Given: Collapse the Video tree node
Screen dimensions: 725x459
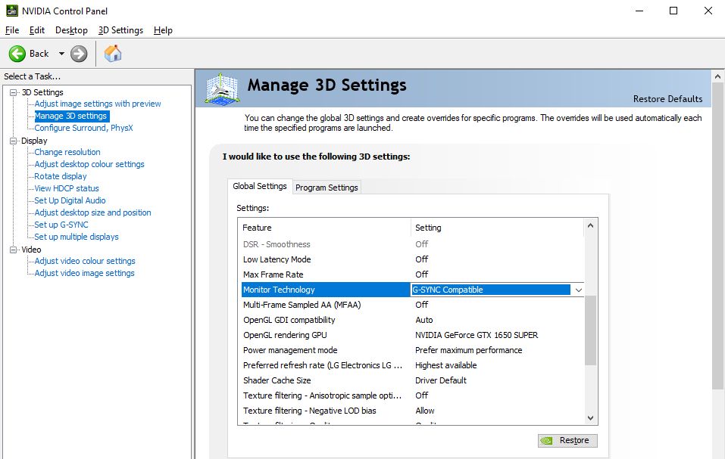Looking at the screenshot, I should click(13, 250).
